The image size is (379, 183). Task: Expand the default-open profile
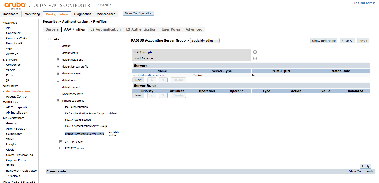[58, 80]
